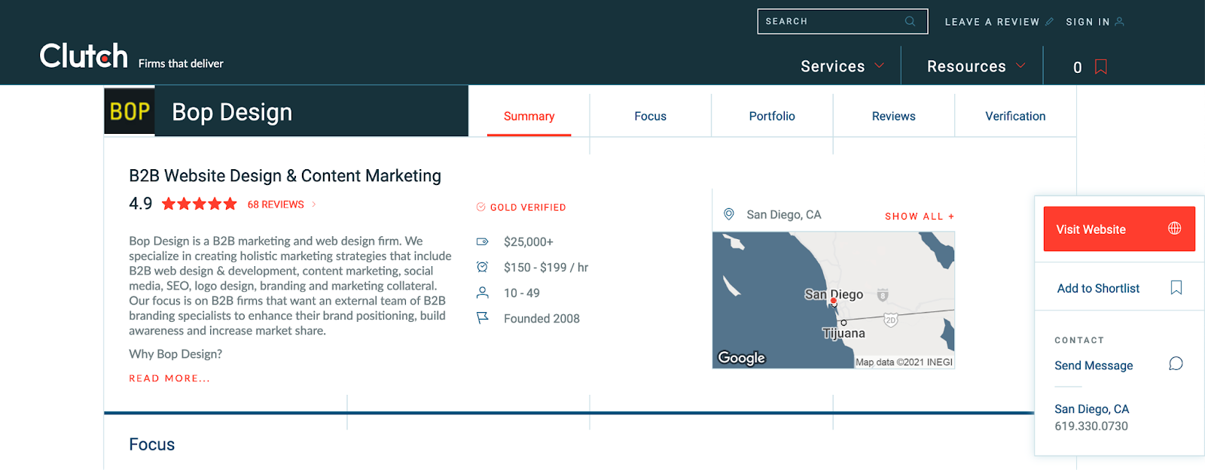The image size is (1205, 470).
Task: Click inside the Search input field
Action: pyautogui.click(x=843, y=21)
